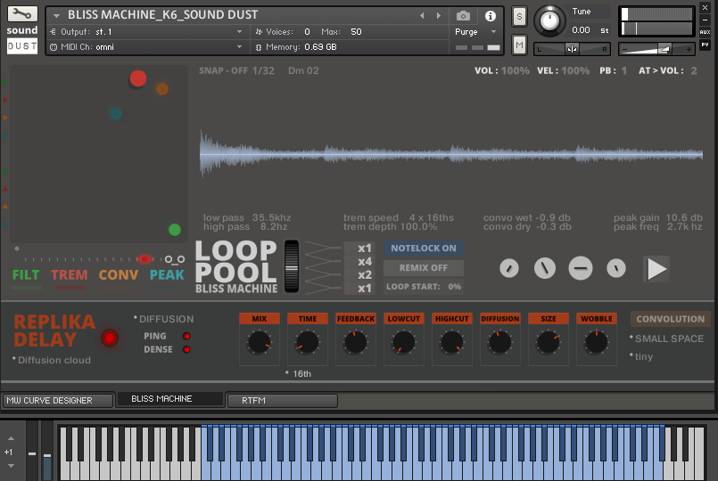718x481 pixels.
Task: Open the Purge dropdown menu
Action: pos(475,31)
